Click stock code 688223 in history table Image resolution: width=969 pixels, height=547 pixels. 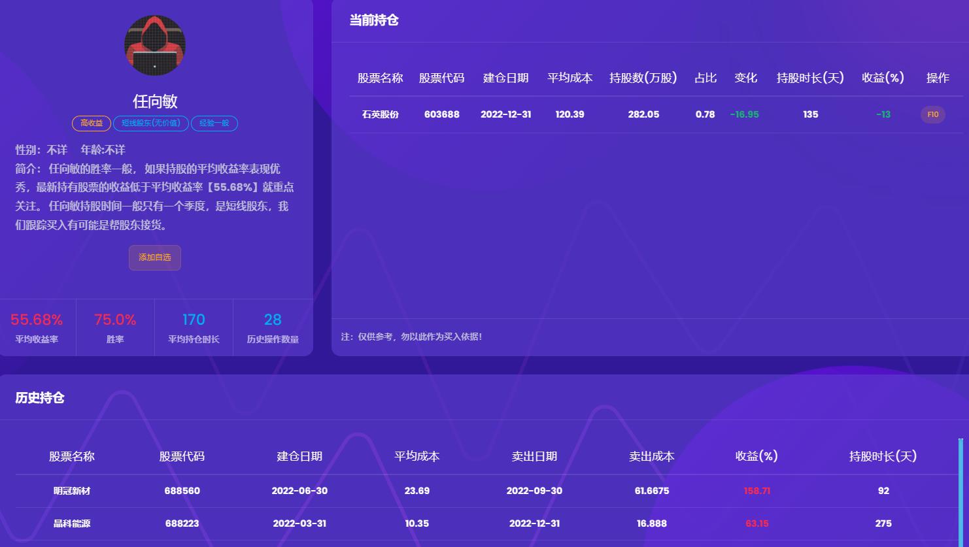click(x=181, y=523)
